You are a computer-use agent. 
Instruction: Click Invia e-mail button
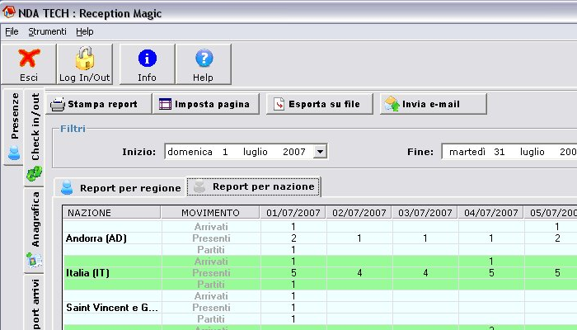(x=432, y=105)
